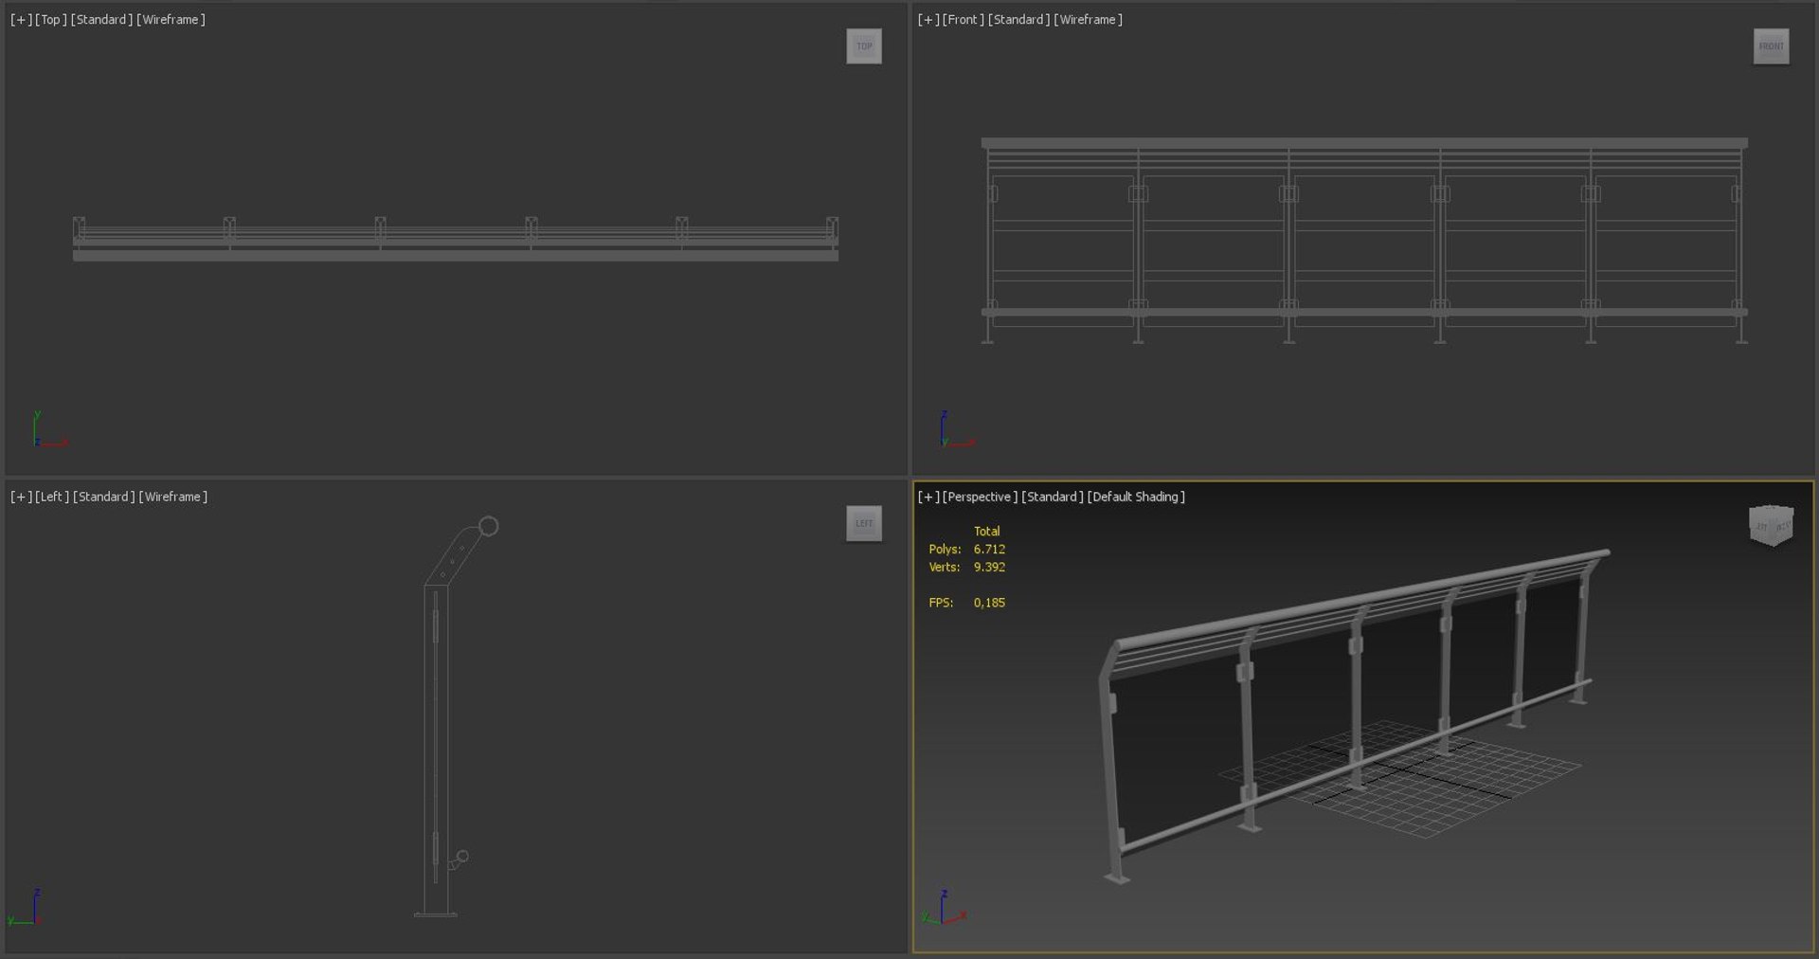Open the [Standard] menu in Front viewport

pyautogui.click(x=1019, y=19)
